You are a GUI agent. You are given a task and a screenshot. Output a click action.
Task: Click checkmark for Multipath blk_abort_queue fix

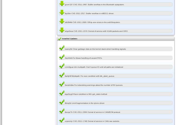pos(62,75)
